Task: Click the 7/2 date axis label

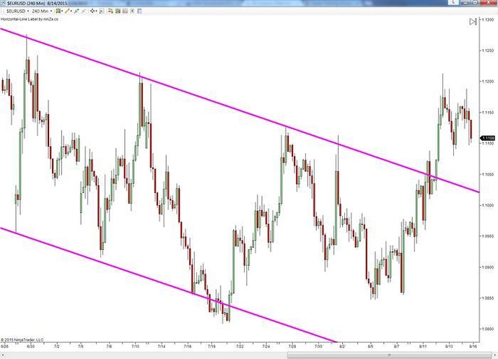Action: [57, 346]
